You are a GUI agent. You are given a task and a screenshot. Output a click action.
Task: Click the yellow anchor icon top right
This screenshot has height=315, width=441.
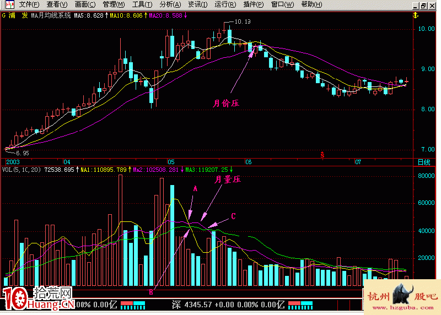click(416, 15)
